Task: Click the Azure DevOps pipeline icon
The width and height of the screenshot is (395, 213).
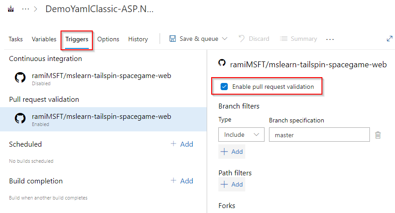Action: 11,9
